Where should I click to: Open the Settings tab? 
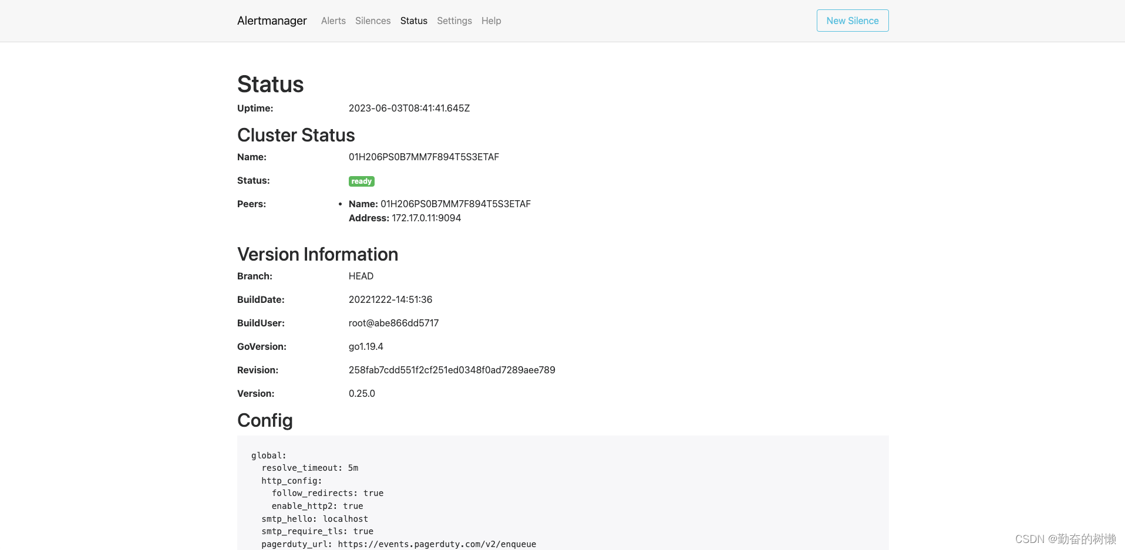click(454, 21)
